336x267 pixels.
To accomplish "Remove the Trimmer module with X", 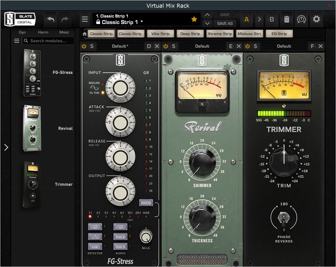I will point(320,46).
